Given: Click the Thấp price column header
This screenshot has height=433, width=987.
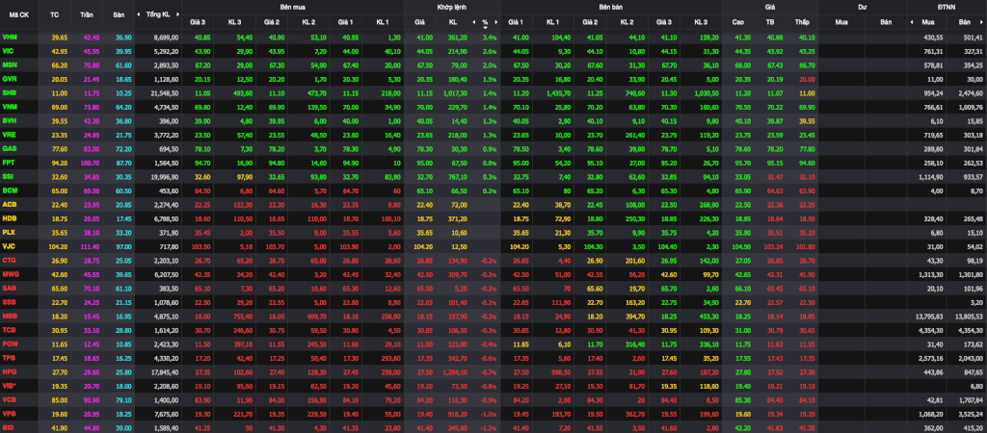Looking at the screenshot, I should [801, 22].
